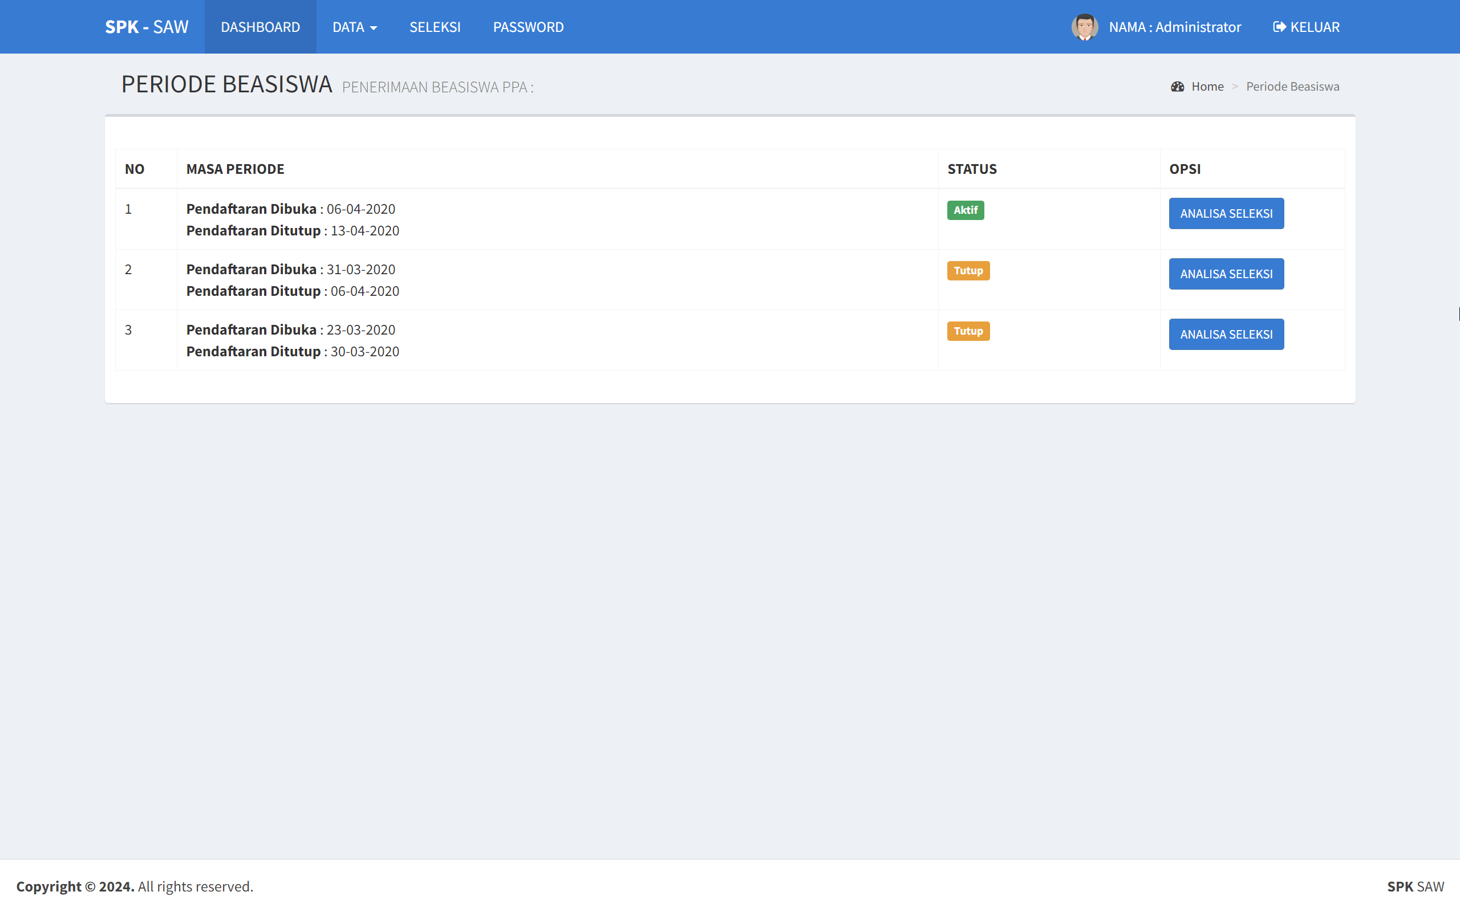This screenshot has width=1460, height=912.
Task: Open the Home breadcrumb link
Action: (1207, 86)
